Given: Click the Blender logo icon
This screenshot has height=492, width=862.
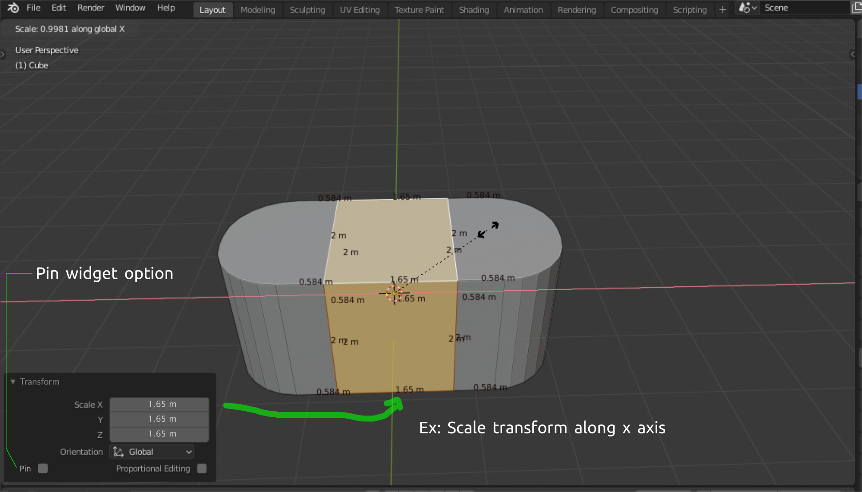Looking at the screenshot, I should 13,8.
